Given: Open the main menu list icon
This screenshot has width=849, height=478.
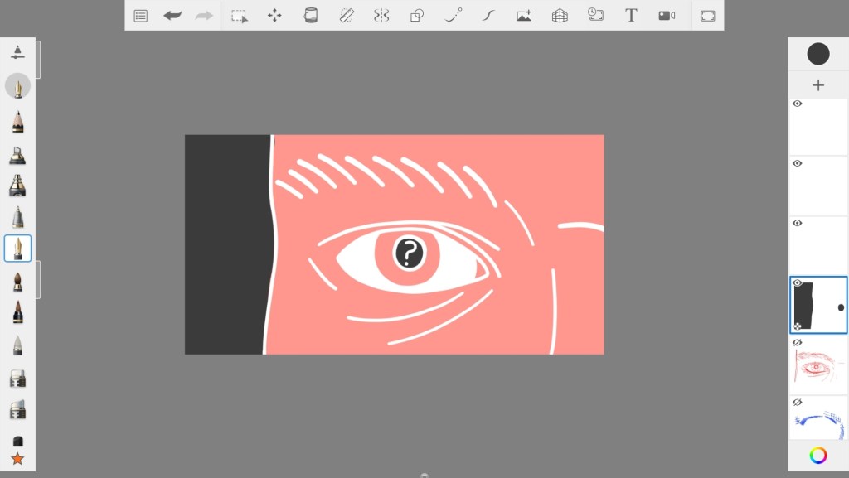Looking at the screenshot, I should click(141, 16).
